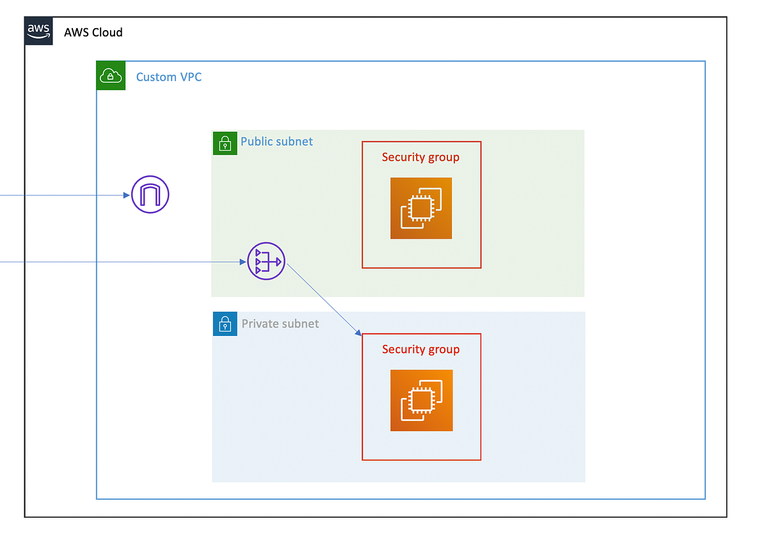Click the AWS logo in top-left corner

[38, 30]
